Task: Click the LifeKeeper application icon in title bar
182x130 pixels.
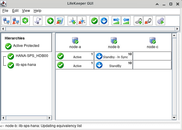Action: 3,4
